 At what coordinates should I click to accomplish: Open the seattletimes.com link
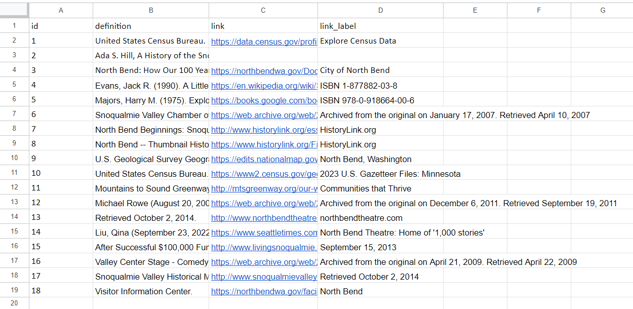click(x=263, y=233)
